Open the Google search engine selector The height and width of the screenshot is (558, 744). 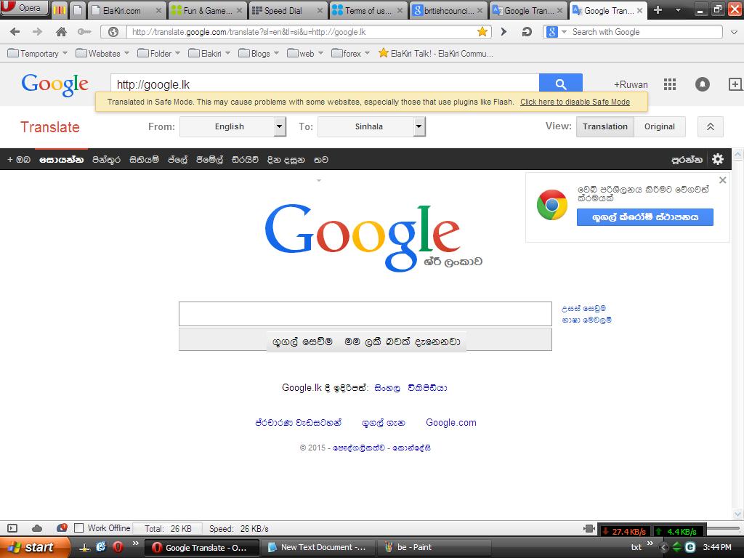pyautogui.click(x=556, y=32)
